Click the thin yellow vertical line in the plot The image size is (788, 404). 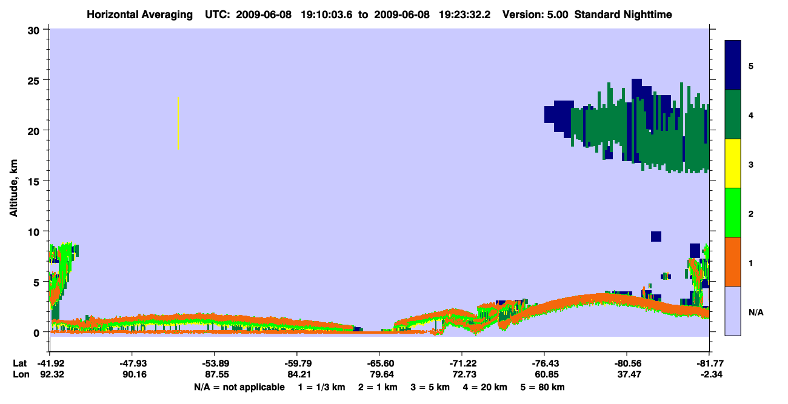pyautogui.click(x=178, y=123)
